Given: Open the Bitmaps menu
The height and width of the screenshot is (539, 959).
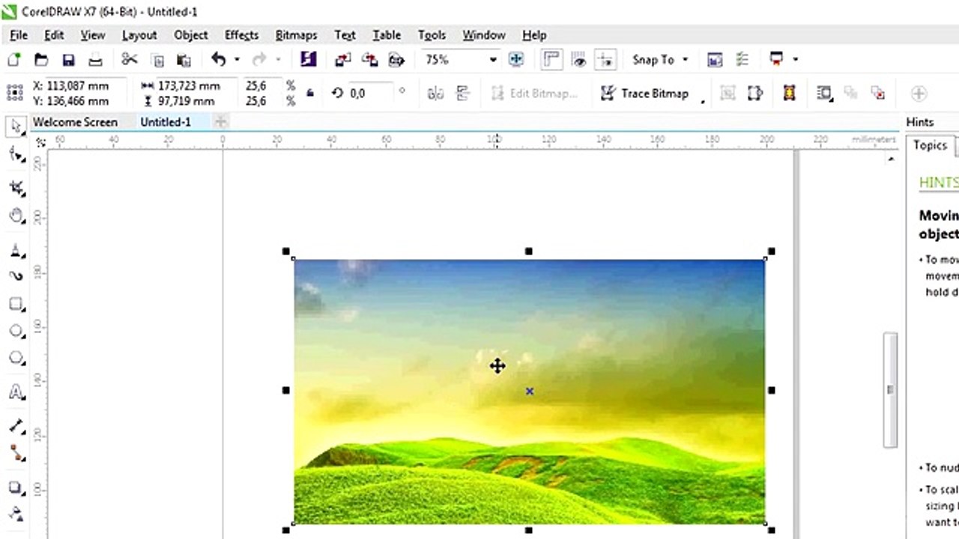Looking at the screenshot, I should pos(296,35).
